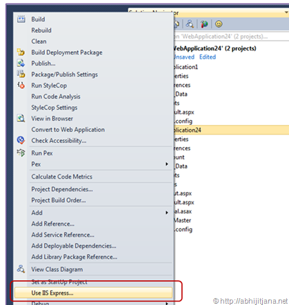Click the Check Accessibility icon
Viewport: 289px width, 305px height.
pyautogui.click(x=21, y=140)
